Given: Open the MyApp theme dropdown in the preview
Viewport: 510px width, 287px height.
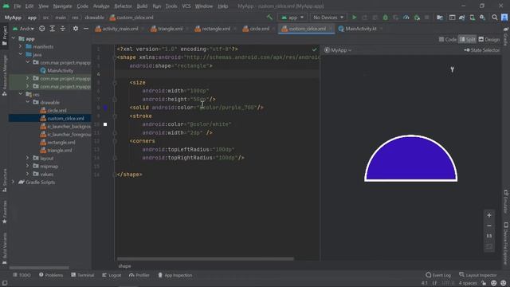Looking at the screenshot, I should tap(338, 50).
